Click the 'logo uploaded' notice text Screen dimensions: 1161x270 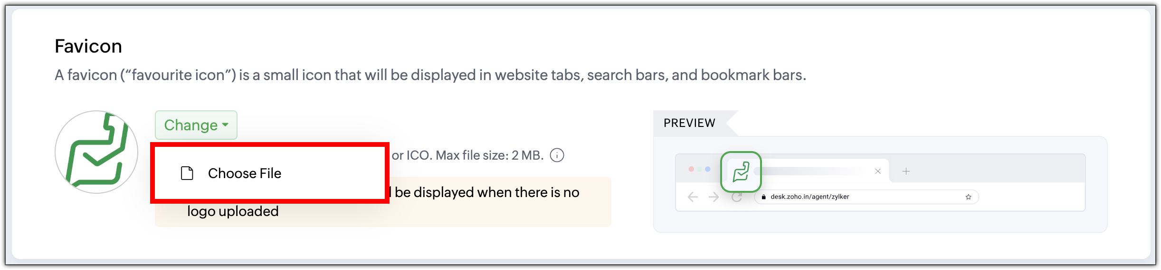(233, 211)
